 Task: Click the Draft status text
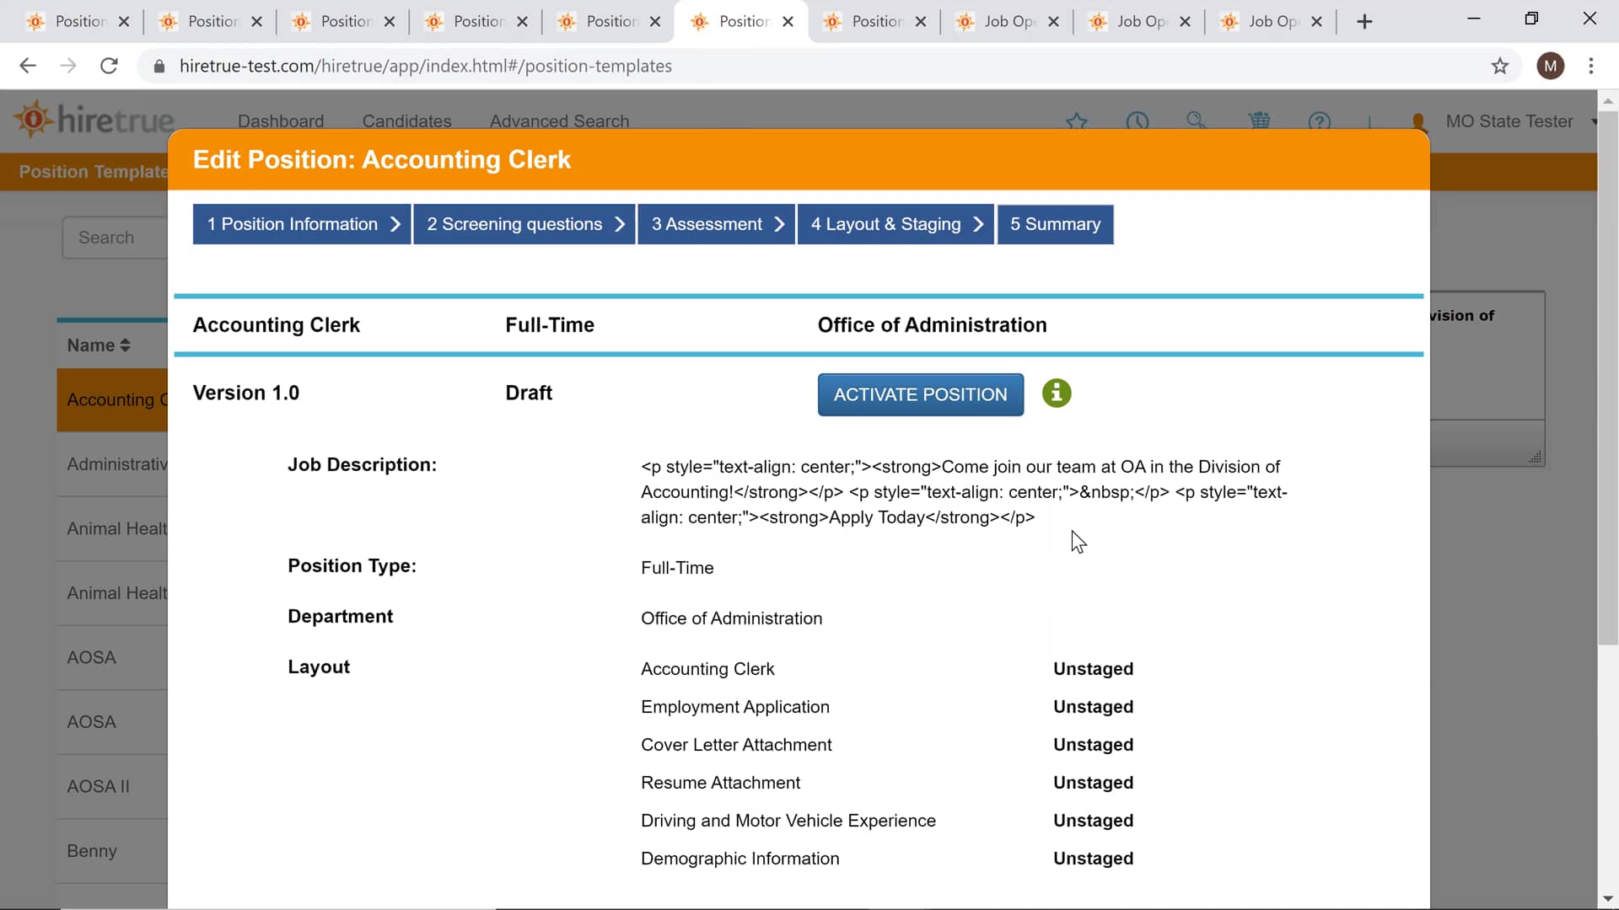click(x=528, y=393)
